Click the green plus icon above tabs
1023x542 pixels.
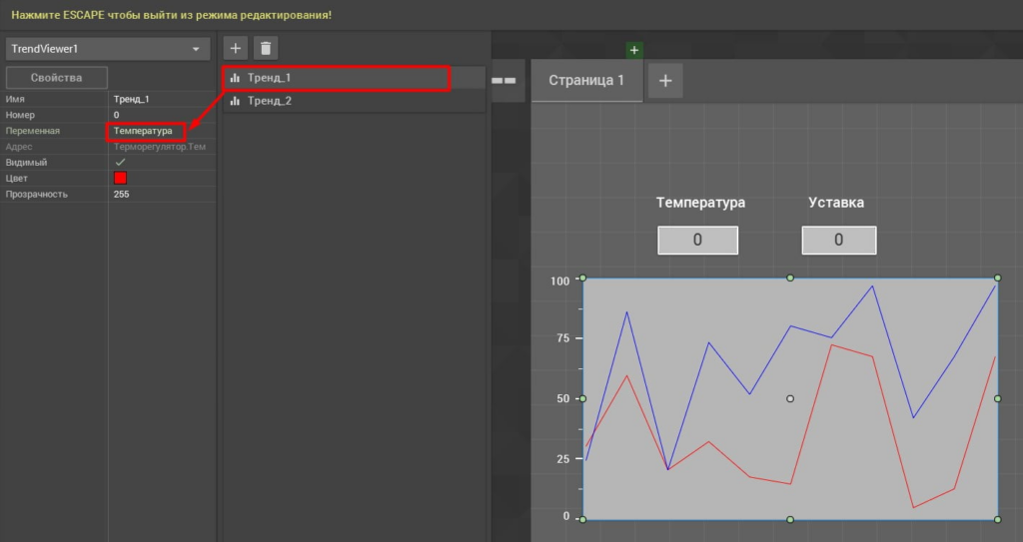[x=633, y=50]
